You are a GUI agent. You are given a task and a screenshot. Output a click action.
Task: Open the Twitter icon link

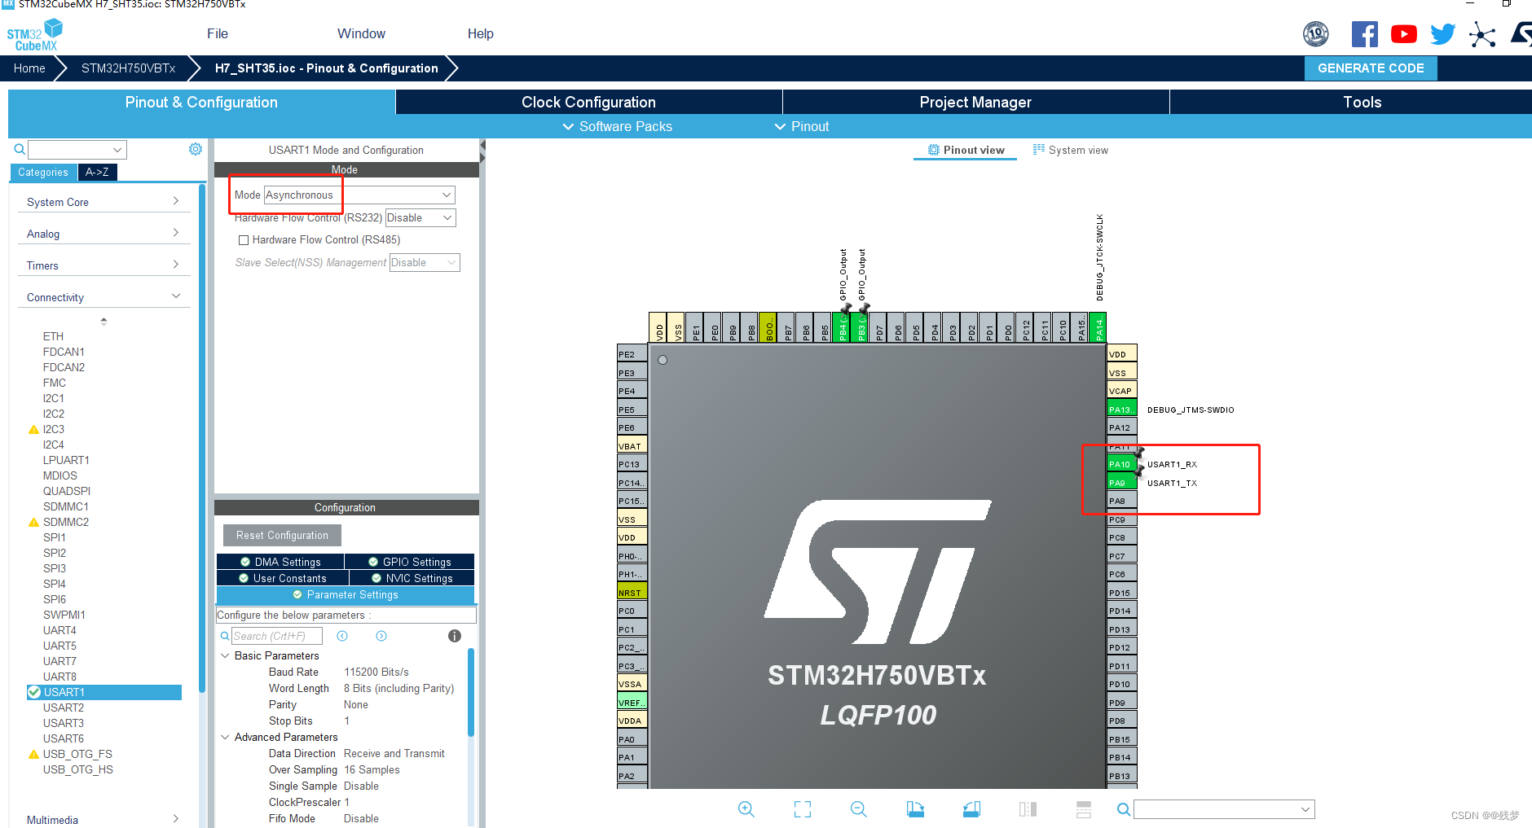[x=1442, y=34]
